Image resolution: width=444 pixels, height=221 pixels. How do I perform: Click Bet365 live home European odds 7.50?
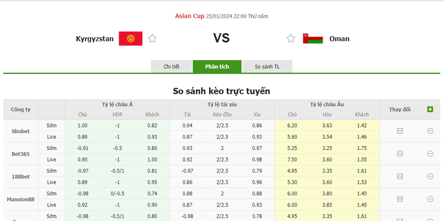point(292,159)
